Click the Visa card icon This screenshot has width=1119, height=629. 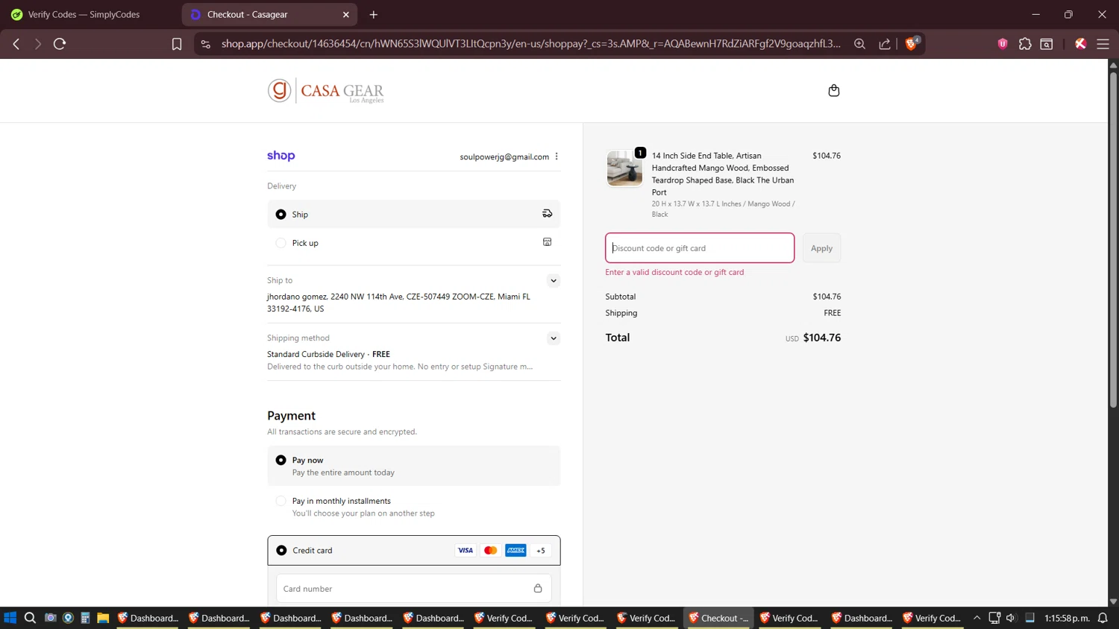pyautogui.click(x=466, y=550)
